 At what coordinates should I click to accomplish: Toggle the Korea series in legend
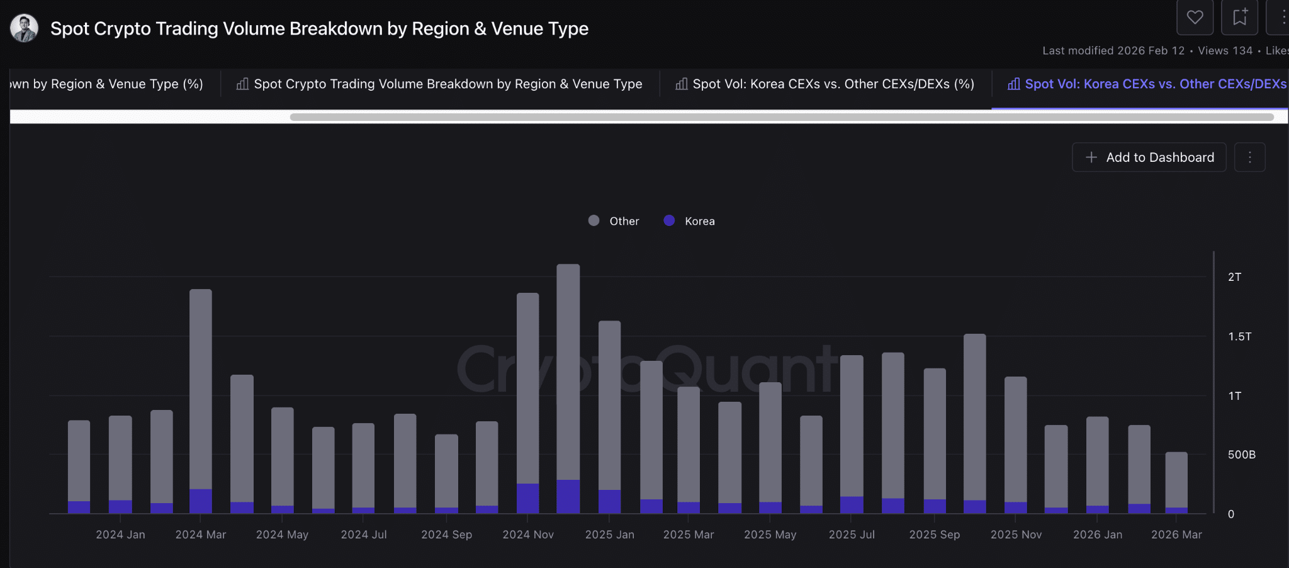[x=699, y=221]
